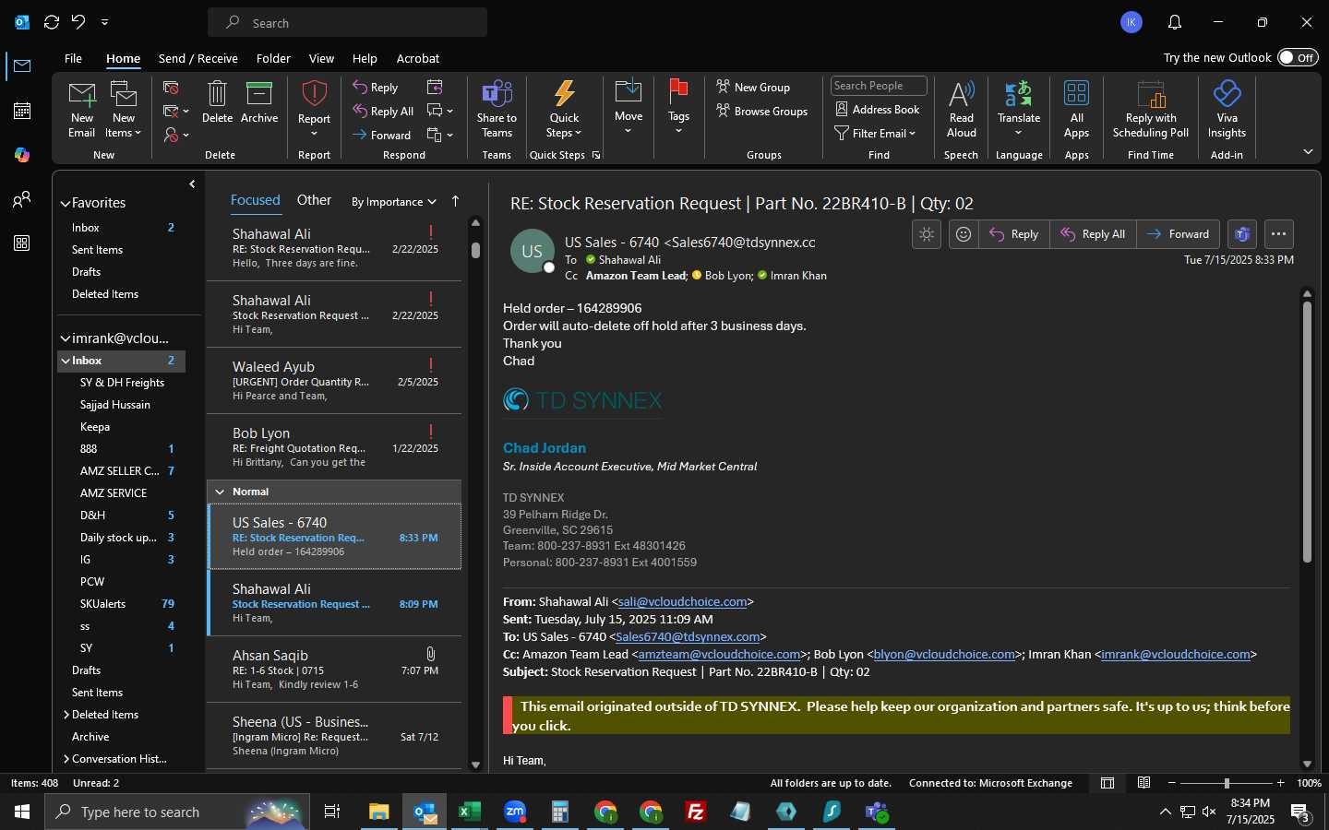
Task: Click the Delete trash icon in ribbon
Action: click(217, 94)
